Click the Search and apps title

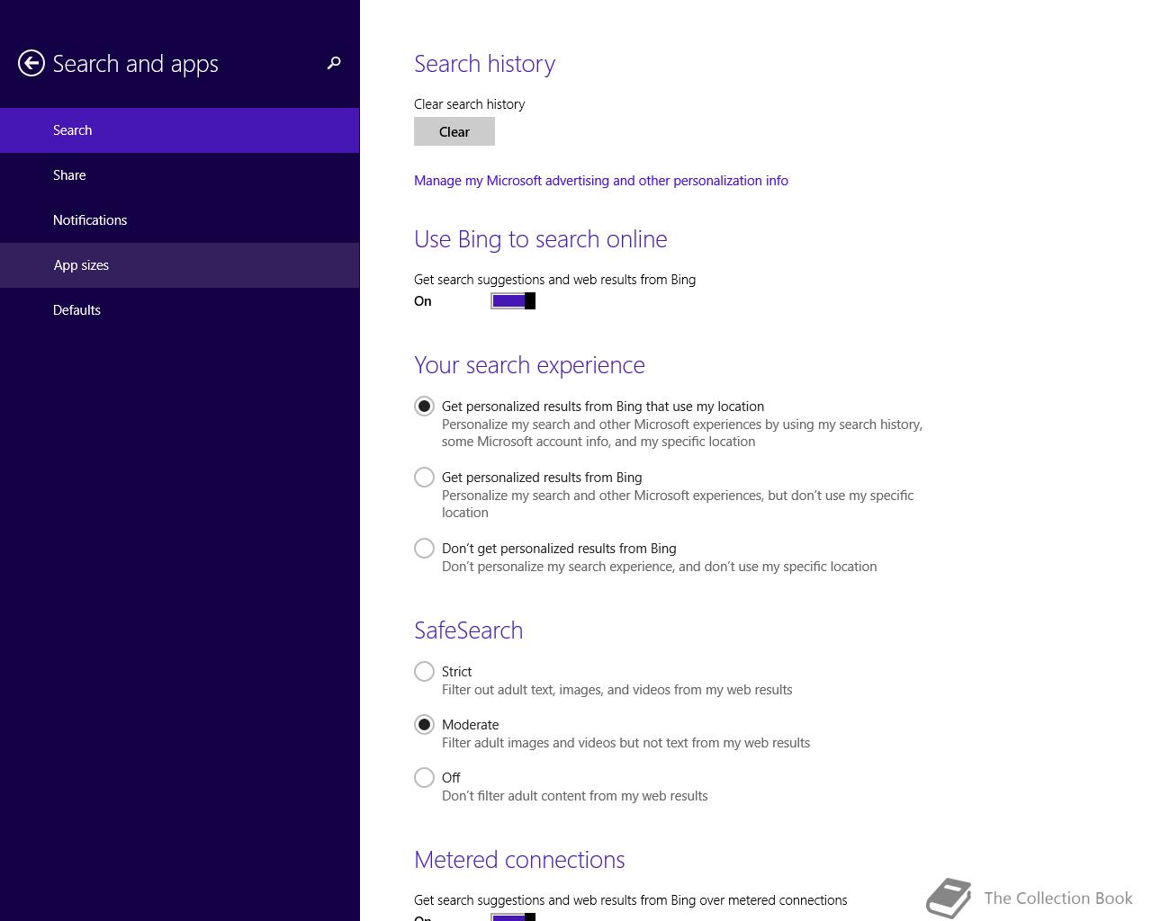point(135,64)
